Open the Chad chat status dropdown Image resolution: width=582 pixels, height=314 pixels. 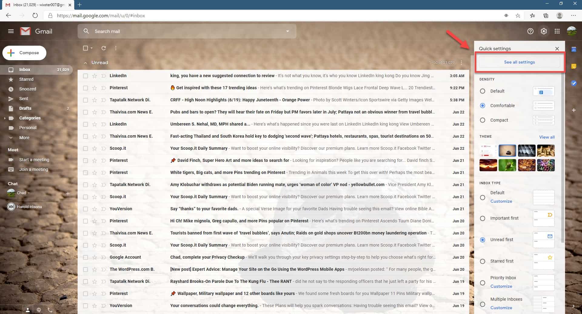tap(29, 193)
